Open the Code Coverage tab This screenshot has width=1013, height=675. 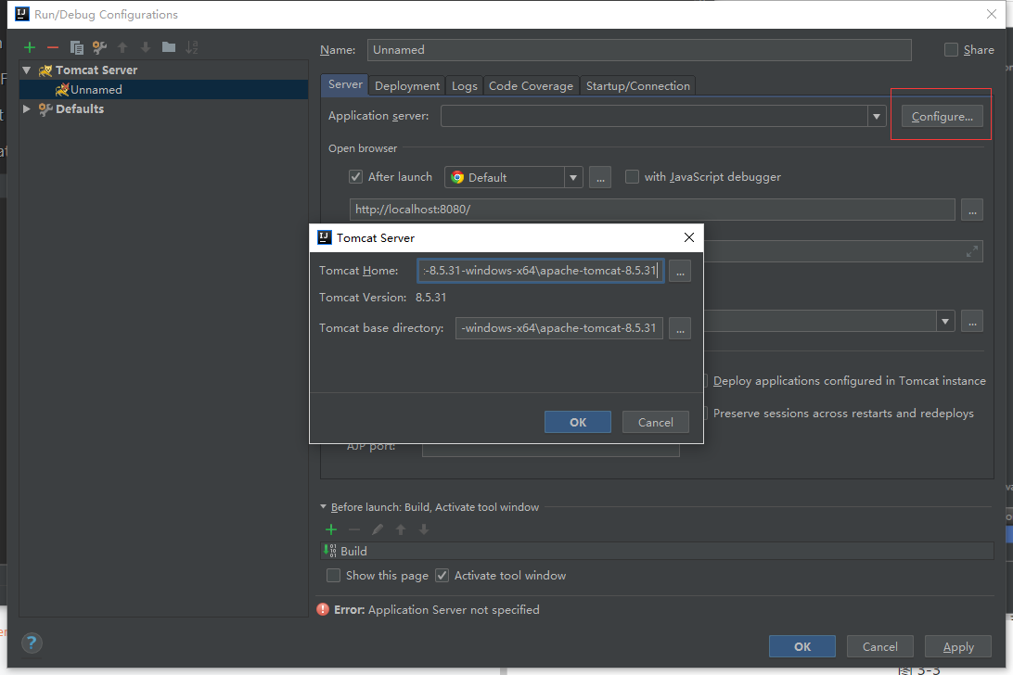click(x=531, y=86)
